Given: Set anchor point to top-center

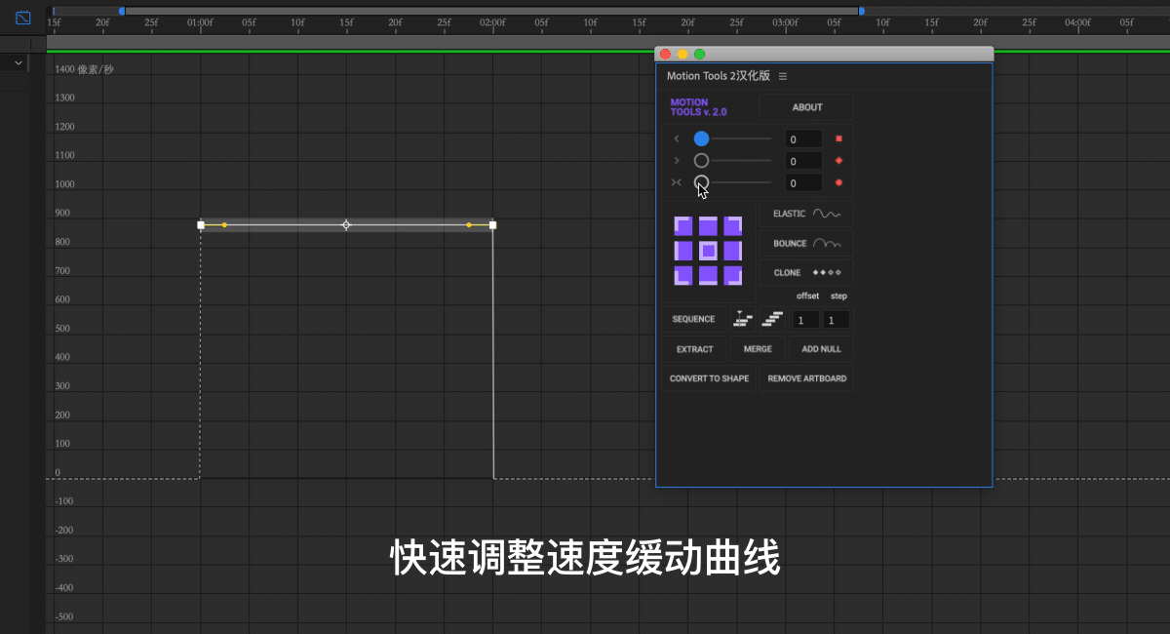Looking at the screenshot, I should point(708,226).
